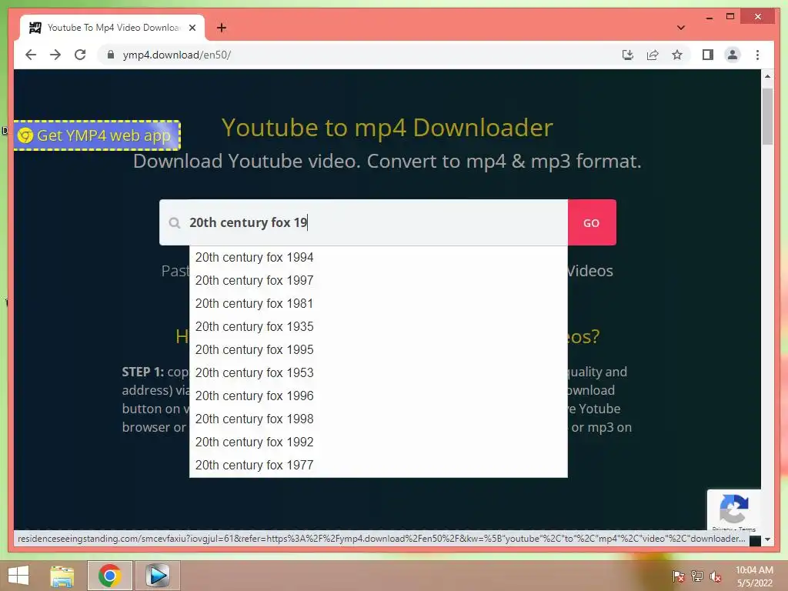Screen dimensions: 788x591
Task: Choose suggestion 20th century fox 1981
Action: pyautogui.click(x=379, y=303)
